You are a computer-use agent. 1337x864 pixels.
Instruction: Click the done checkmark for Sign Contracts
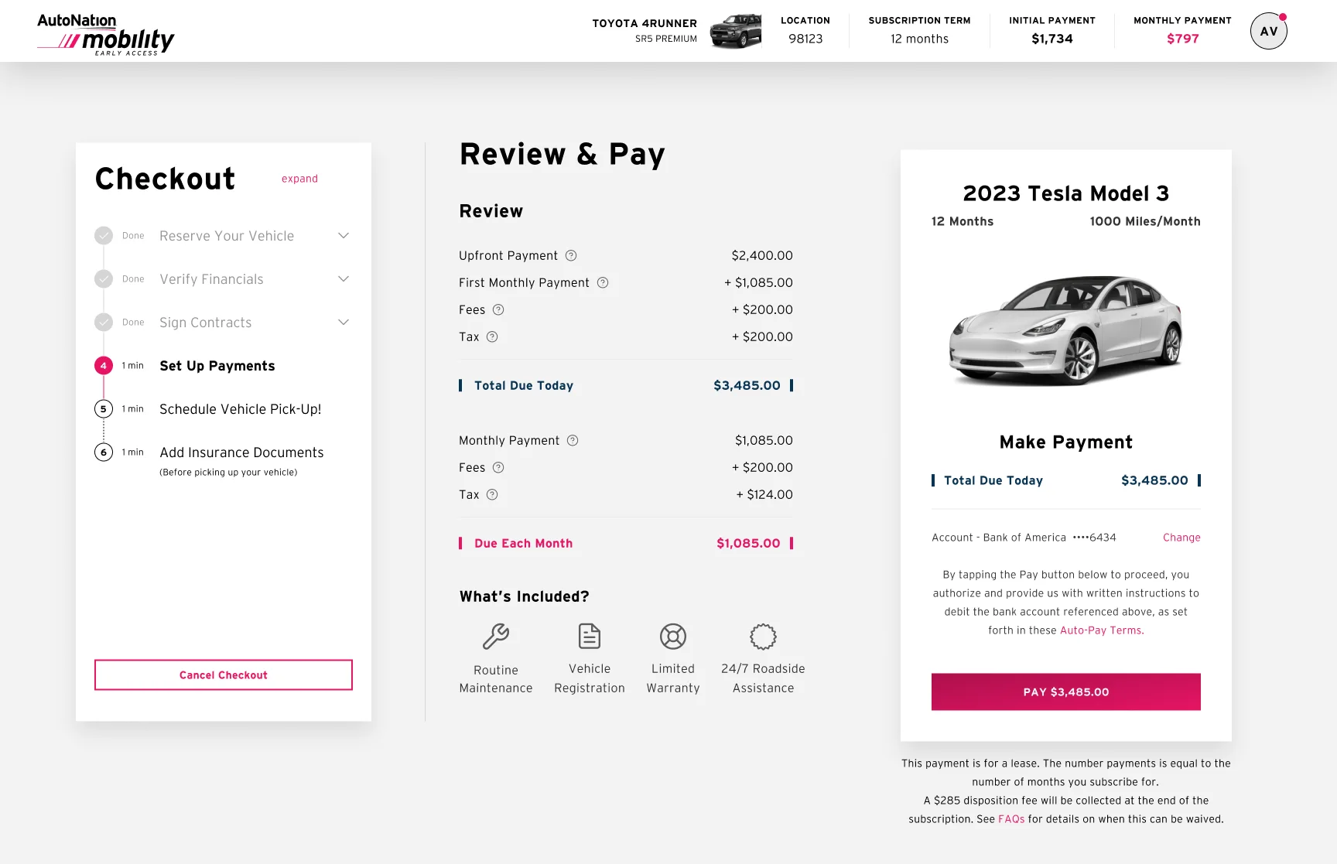tap(104, 323)
